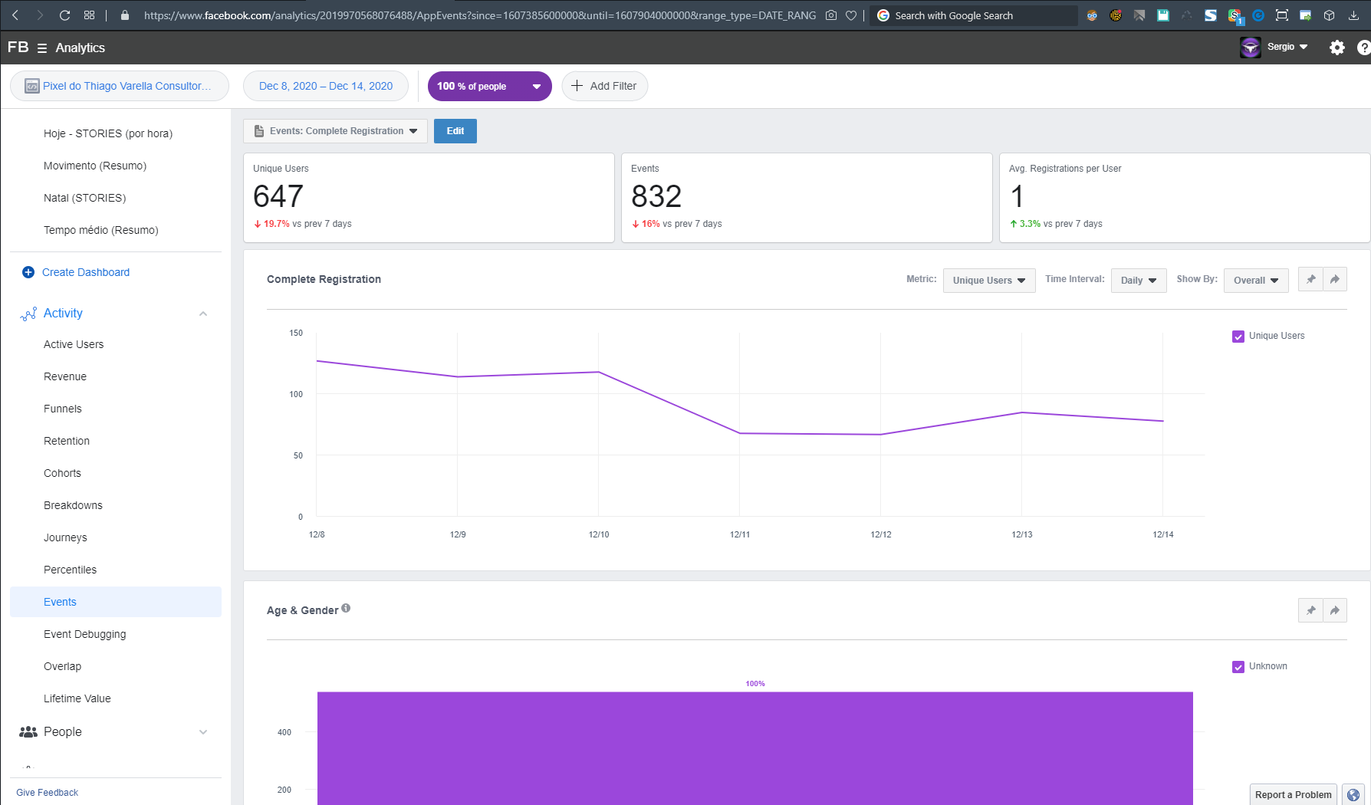1371x805 pixels.
Task: Share the Complete Registration chart
Action: click(1334, 279)
